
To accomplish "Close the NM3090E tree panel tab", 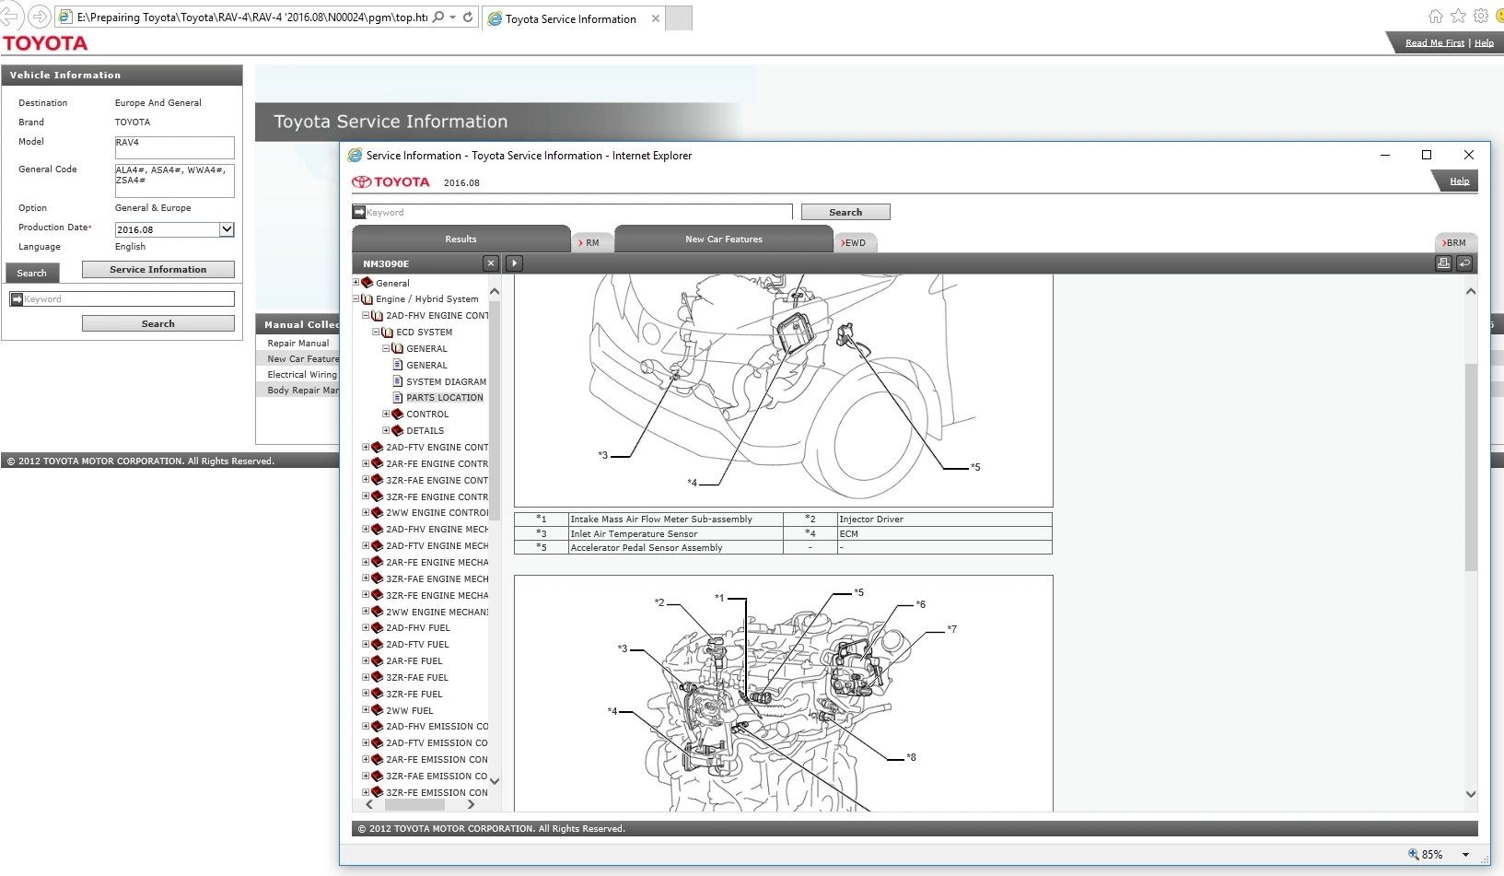I will (491, 263).
